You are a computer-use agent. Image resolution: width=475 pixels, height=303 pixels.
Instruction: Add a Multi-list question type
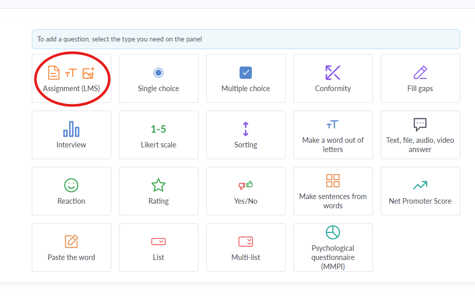pyautogui.click(x=246, y=248)
